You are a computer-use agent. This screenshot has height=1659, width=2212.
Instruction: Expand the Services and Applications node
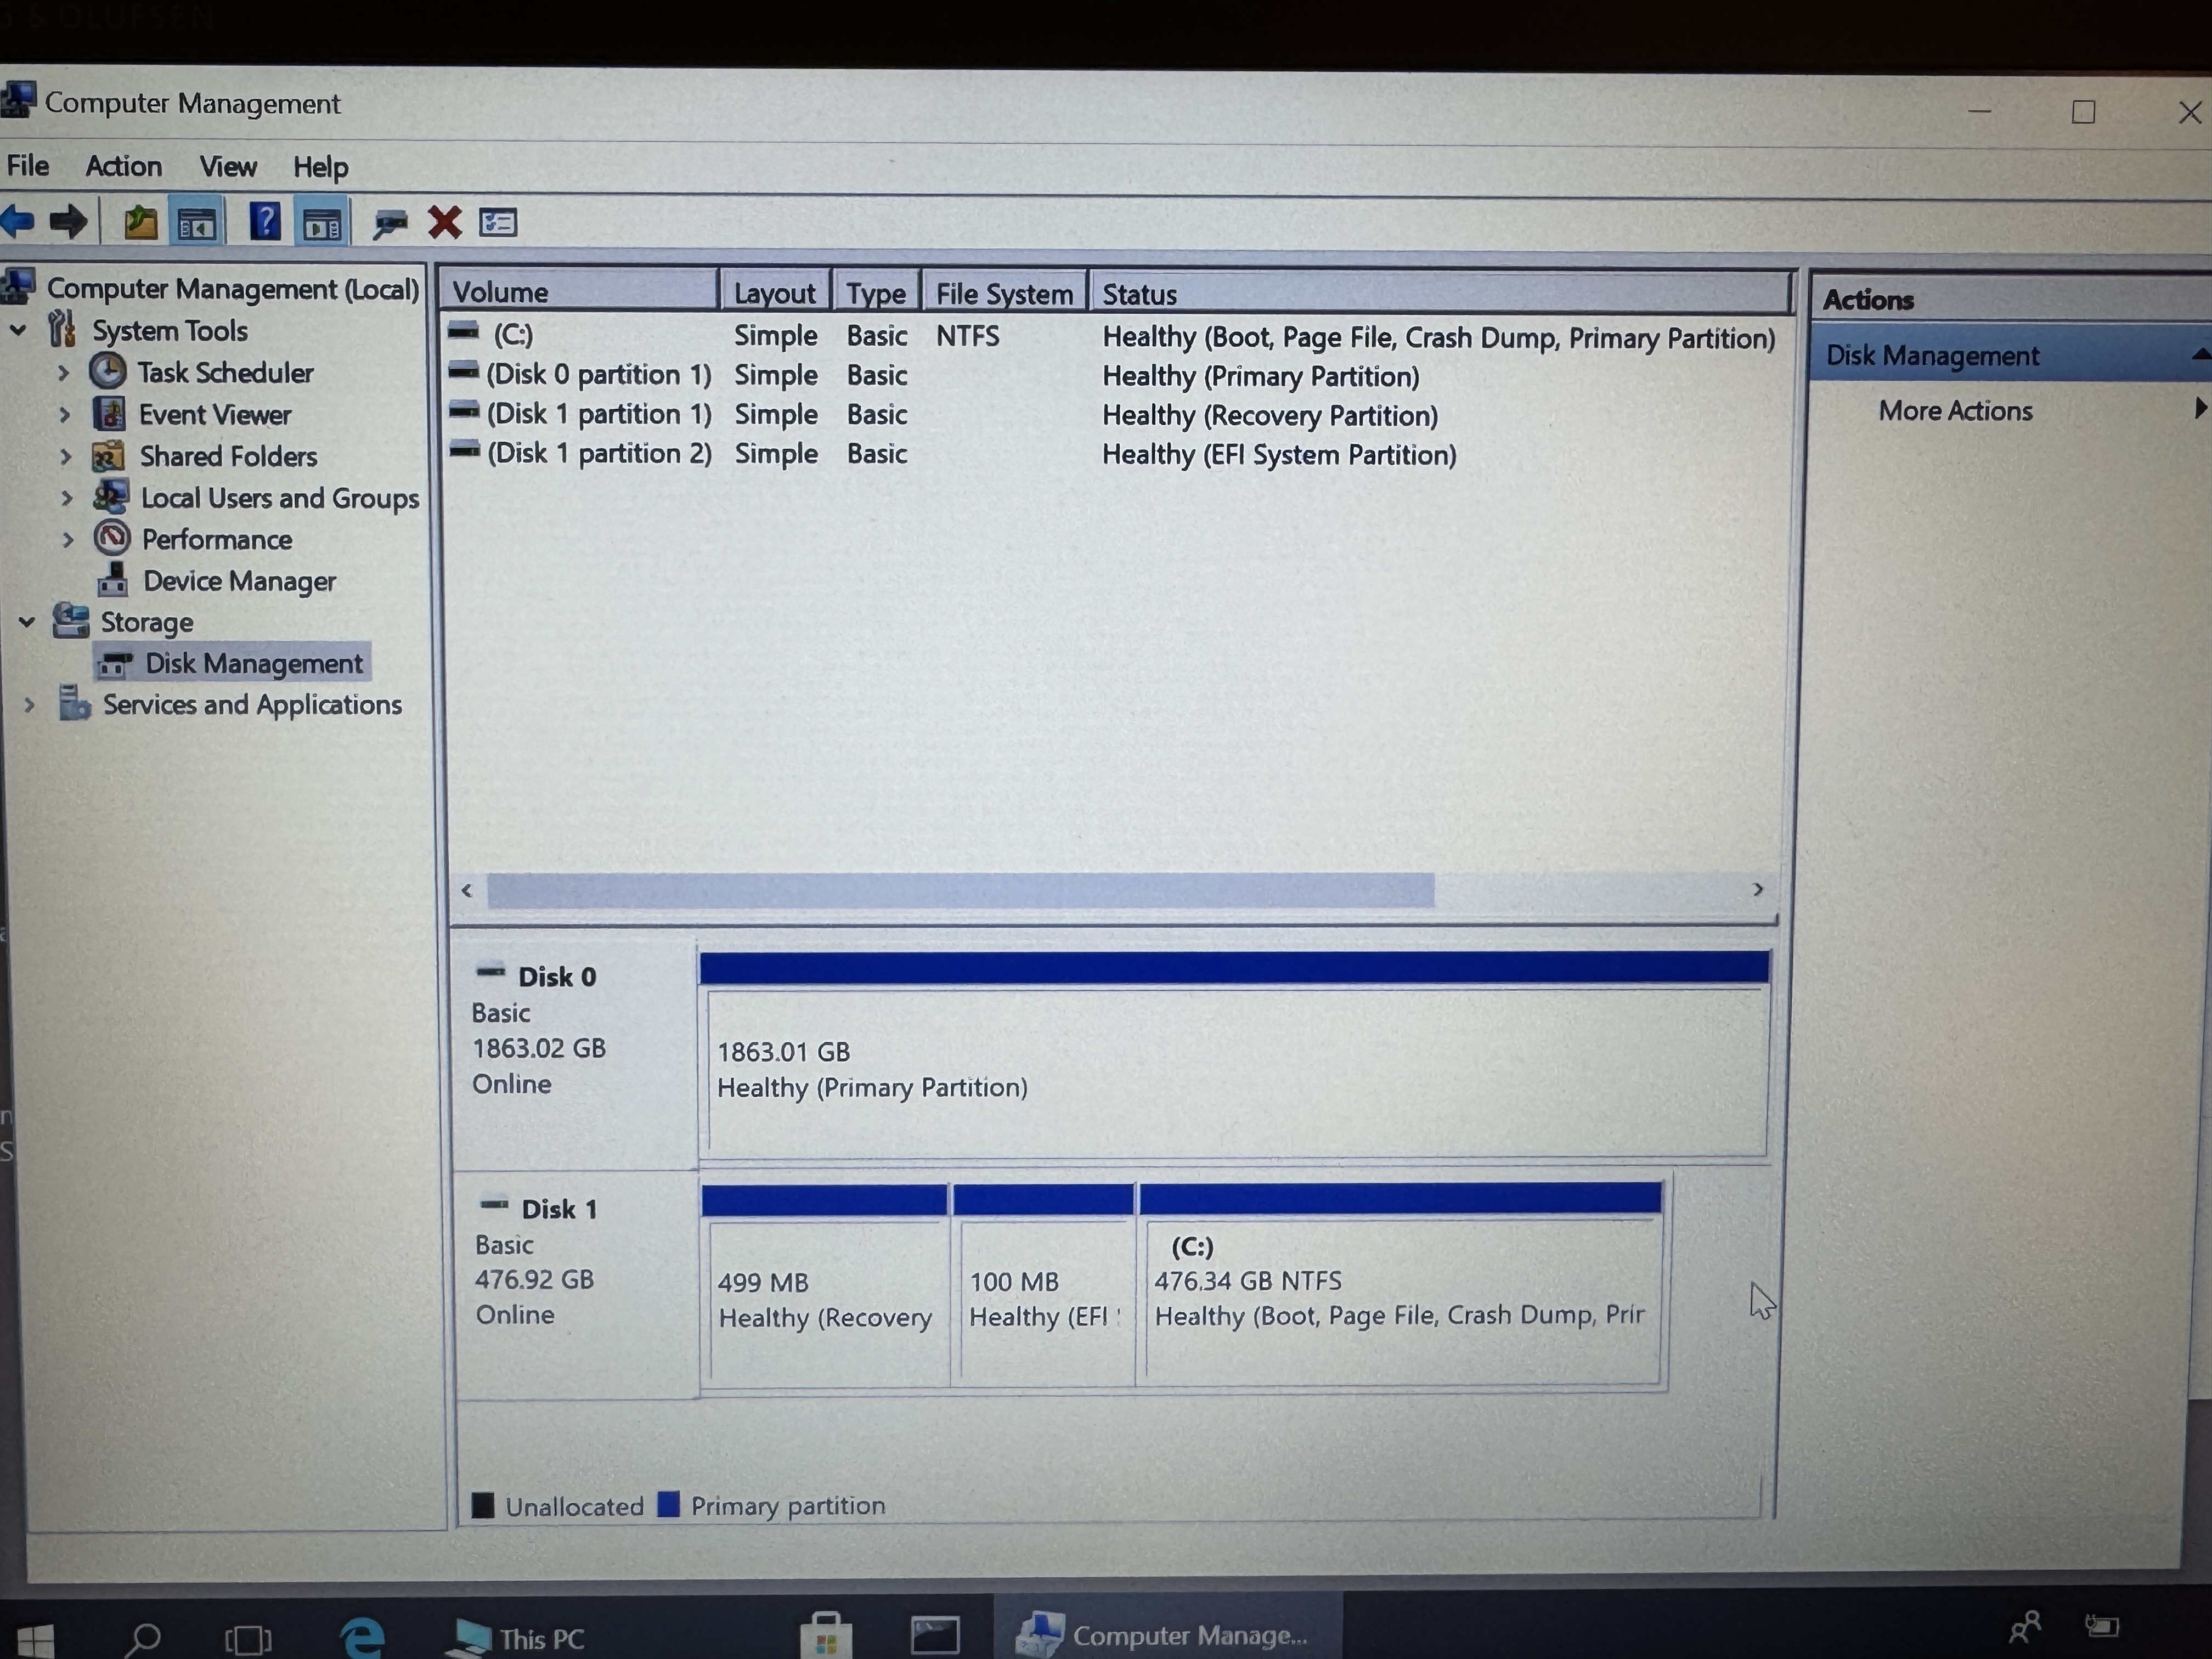[x=30, y=705]
